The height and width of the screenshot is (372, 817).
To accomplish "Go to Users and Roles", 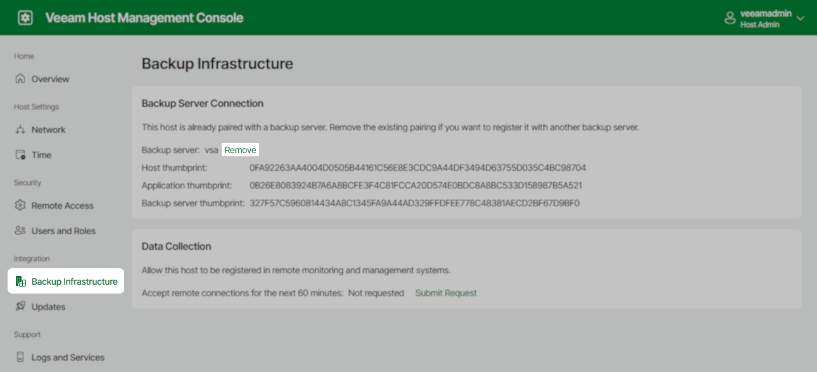I will (x=64, y=230).
